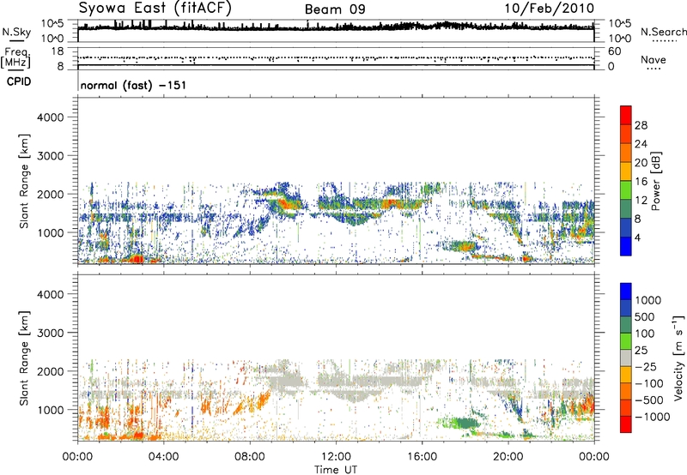Click the 'CPID' label
Screen dimensions: 687x475
(18, 81)
